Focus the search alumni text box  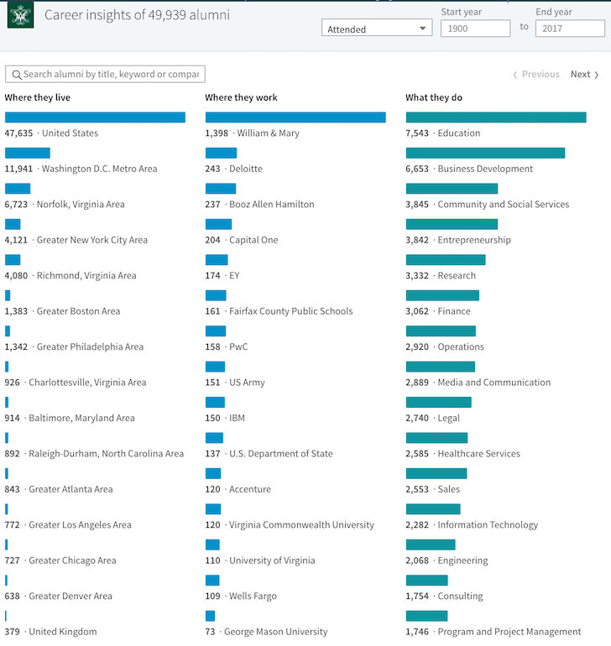click(105, 74)
